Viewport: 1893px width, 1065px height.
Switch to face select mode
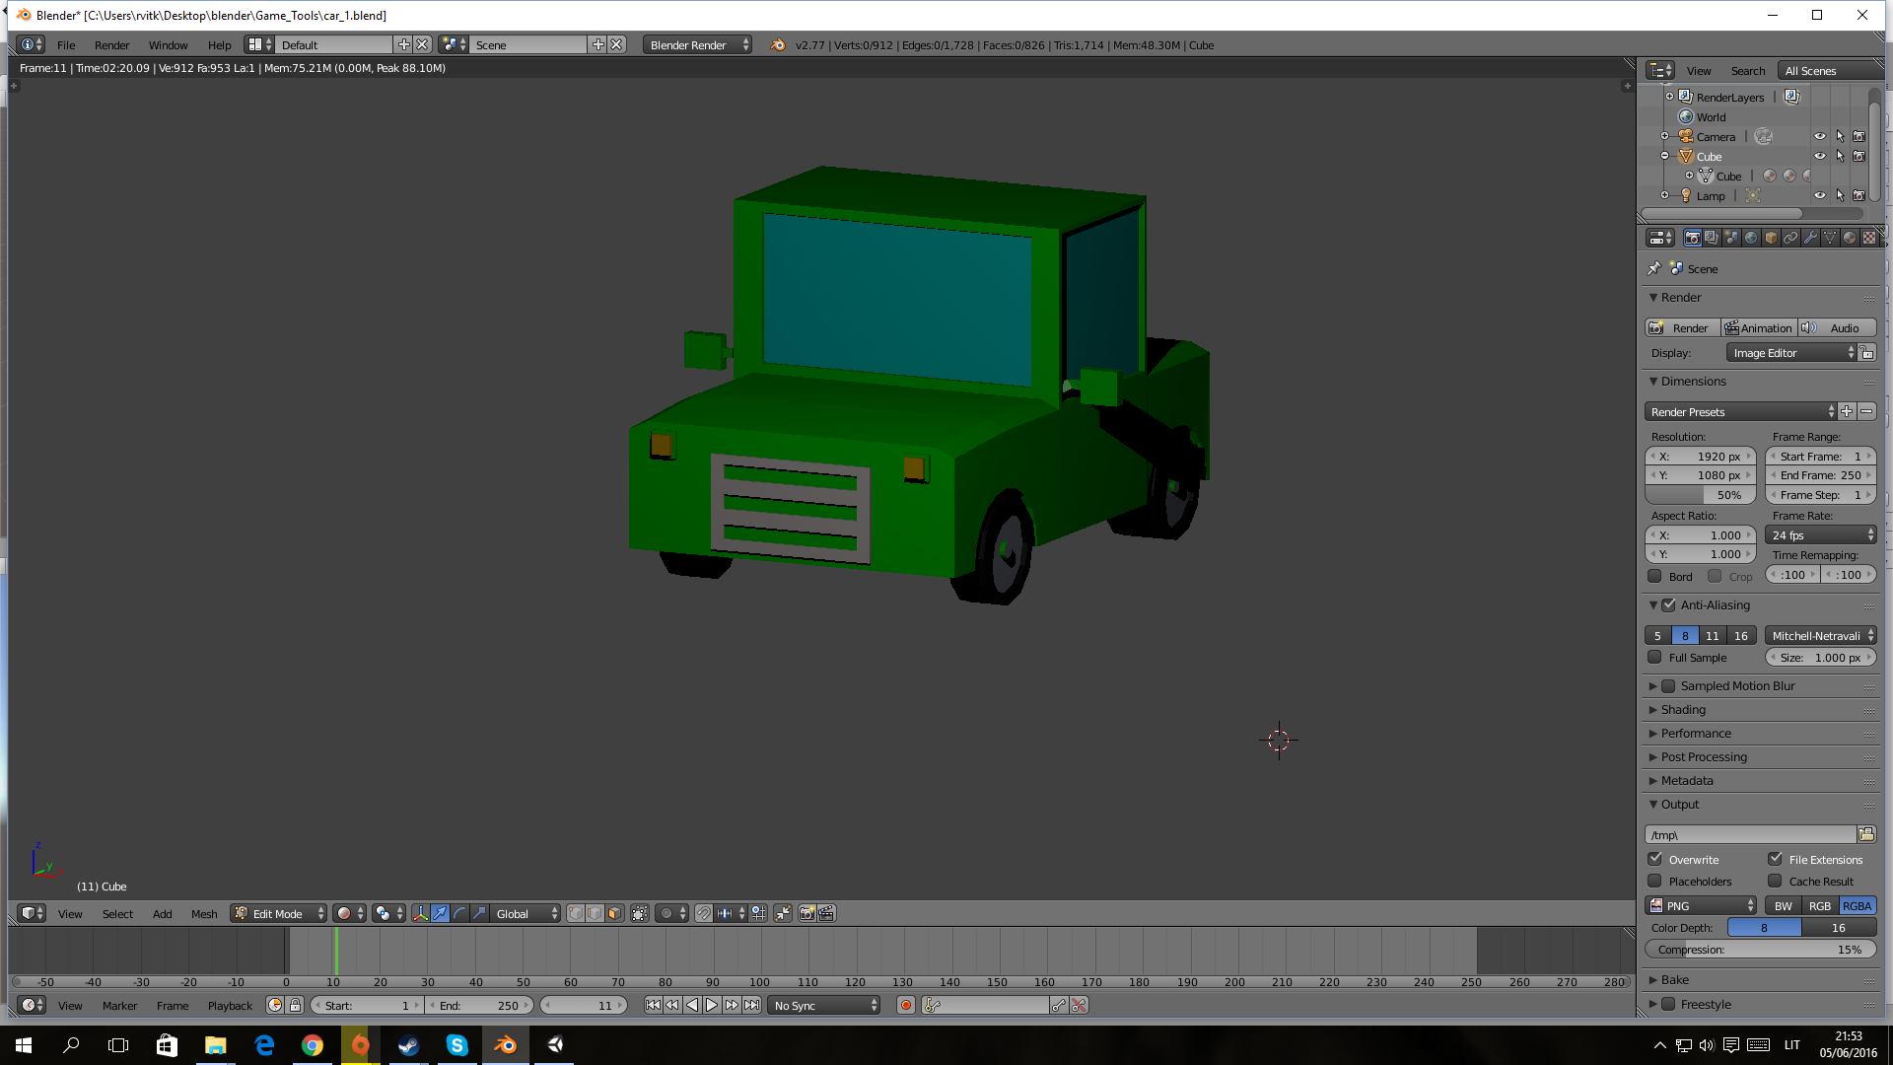pos(614,913)
